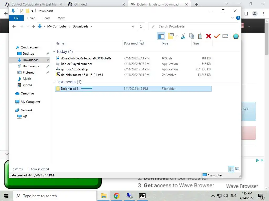Click the taskbar Type here to search box

click(x=55, y=196)
